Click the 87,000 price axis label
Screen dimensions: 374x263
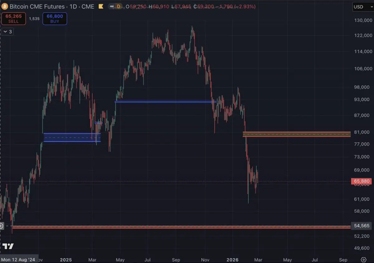point(362,115)
